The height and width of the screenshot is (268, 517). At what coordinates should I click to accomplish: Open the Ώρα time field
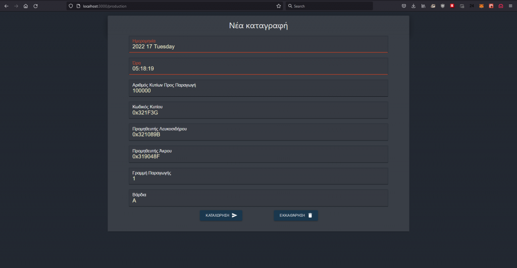tap(258, 66)
